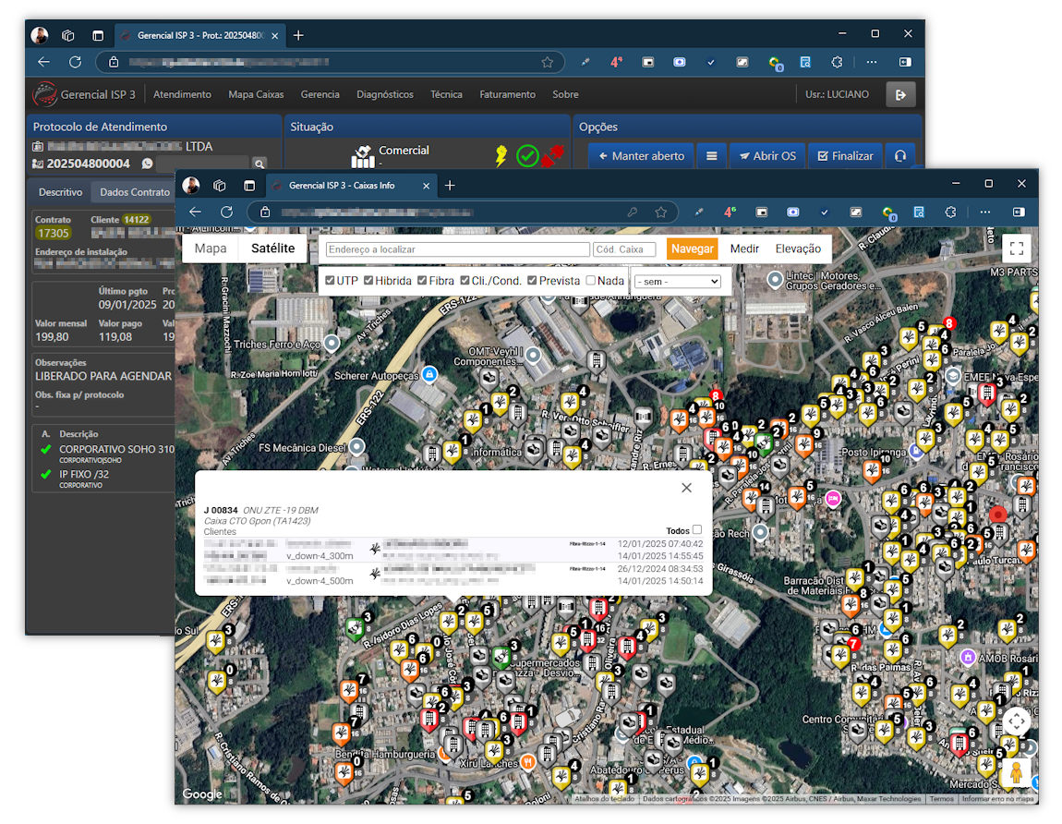Click the Endereço a localizar input field

pos(458,249)
